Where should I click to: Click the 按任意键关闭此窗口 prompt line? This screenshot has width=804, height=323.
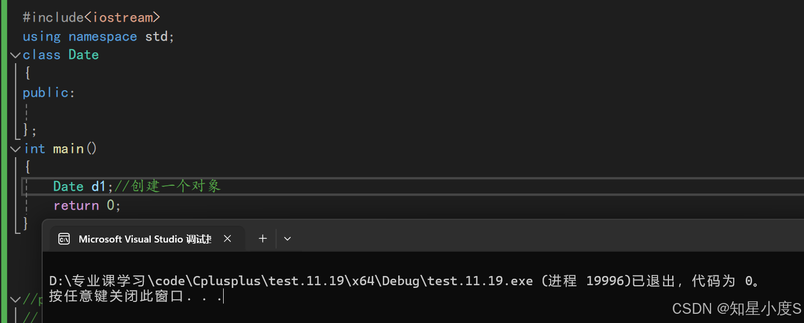click(135, 297)
